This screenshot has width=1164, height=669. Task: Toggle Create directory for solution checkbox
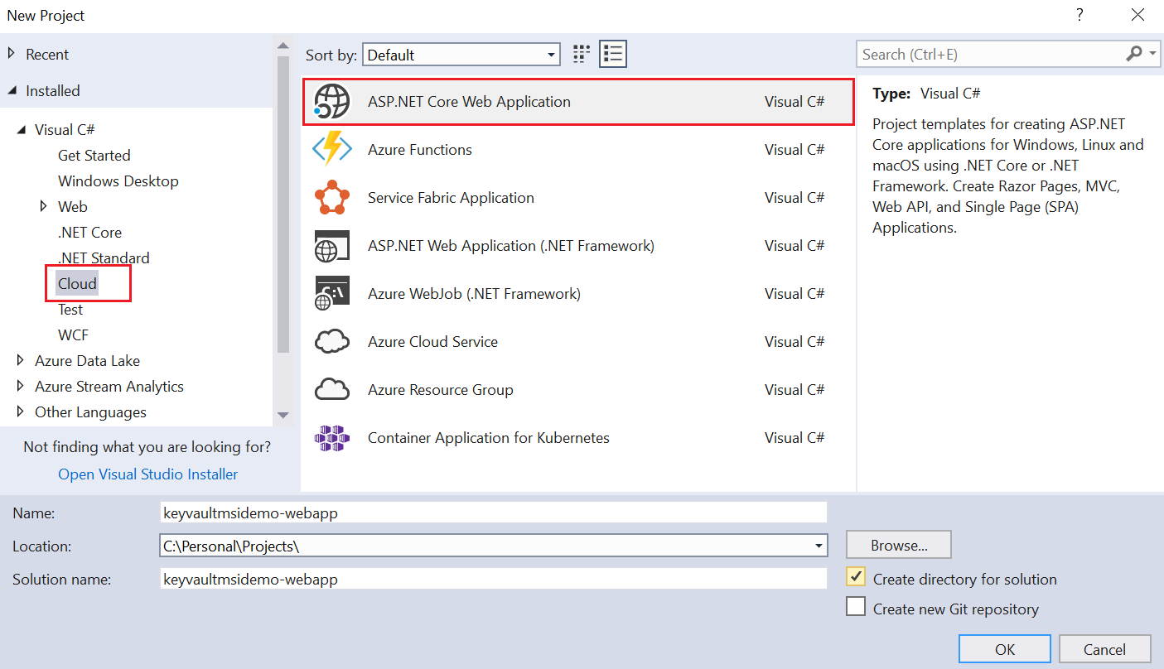pos(856,577)
